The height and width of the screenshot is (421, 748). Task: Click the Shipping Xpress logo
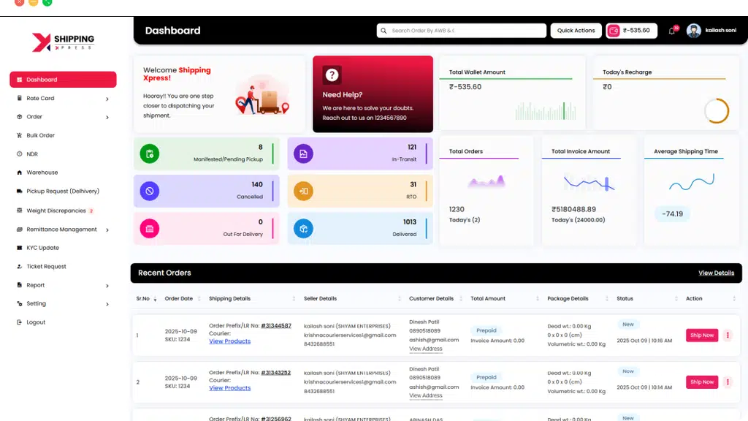click(63, 42)
